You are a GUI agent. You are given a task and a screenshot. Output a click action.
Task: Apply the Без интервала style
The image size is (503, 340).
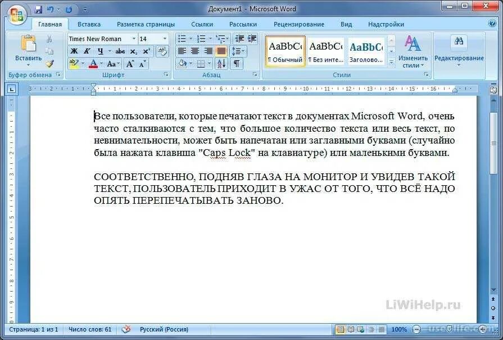[x=325, y=51]
